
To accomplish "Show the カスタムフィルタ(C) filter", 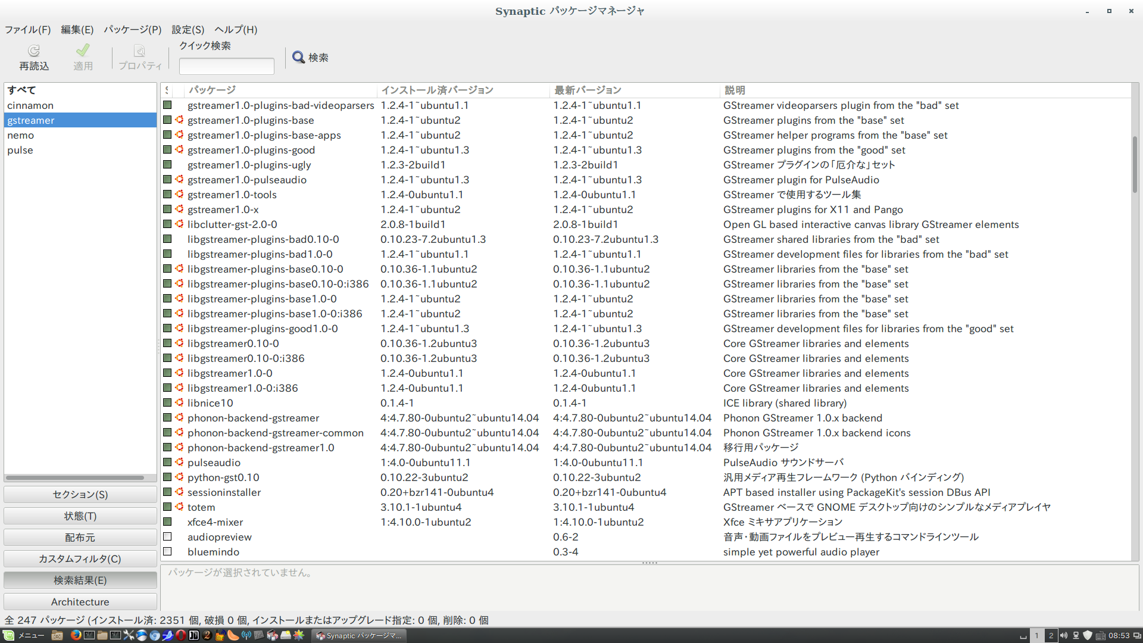I will coord(80,558).
